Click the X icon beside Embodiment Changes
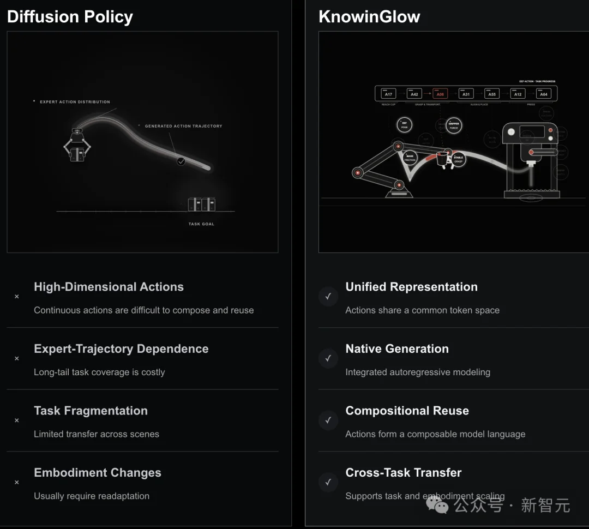589x529 pixels. (16, 482)
